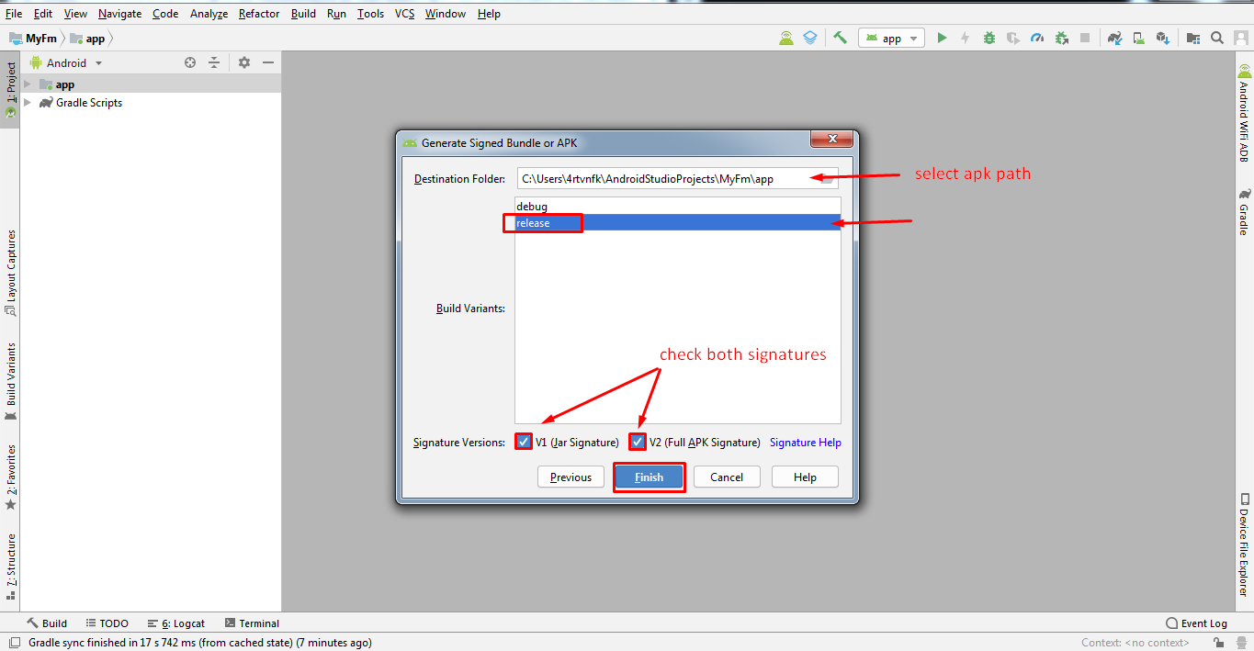Open AVD Manager phone icon
1254x651 pixels.
[1139, 38]
